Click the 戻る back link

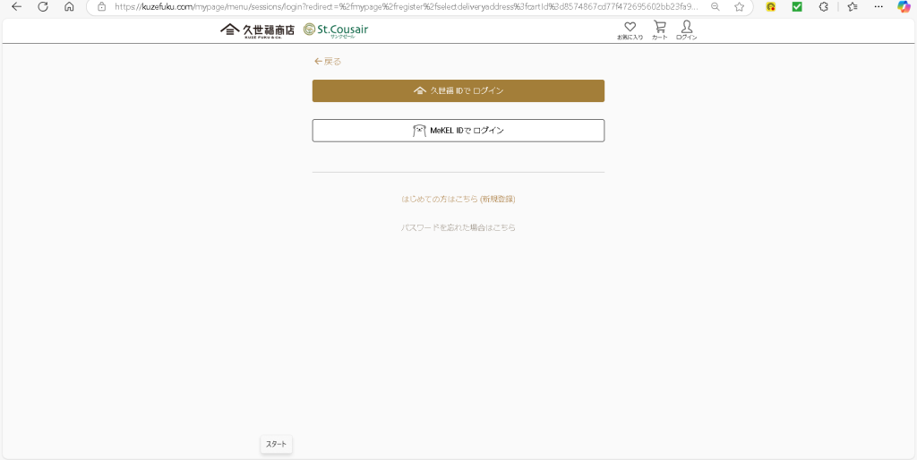coord(328,62)
